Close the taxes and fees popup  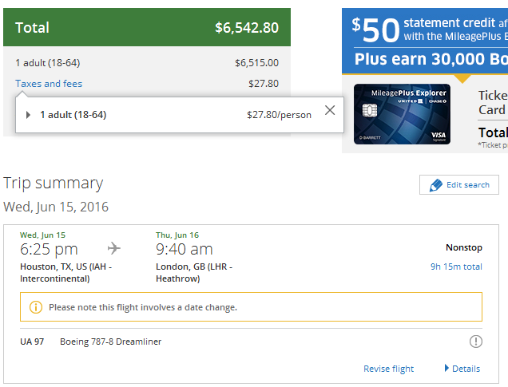(x=330, y=111)
